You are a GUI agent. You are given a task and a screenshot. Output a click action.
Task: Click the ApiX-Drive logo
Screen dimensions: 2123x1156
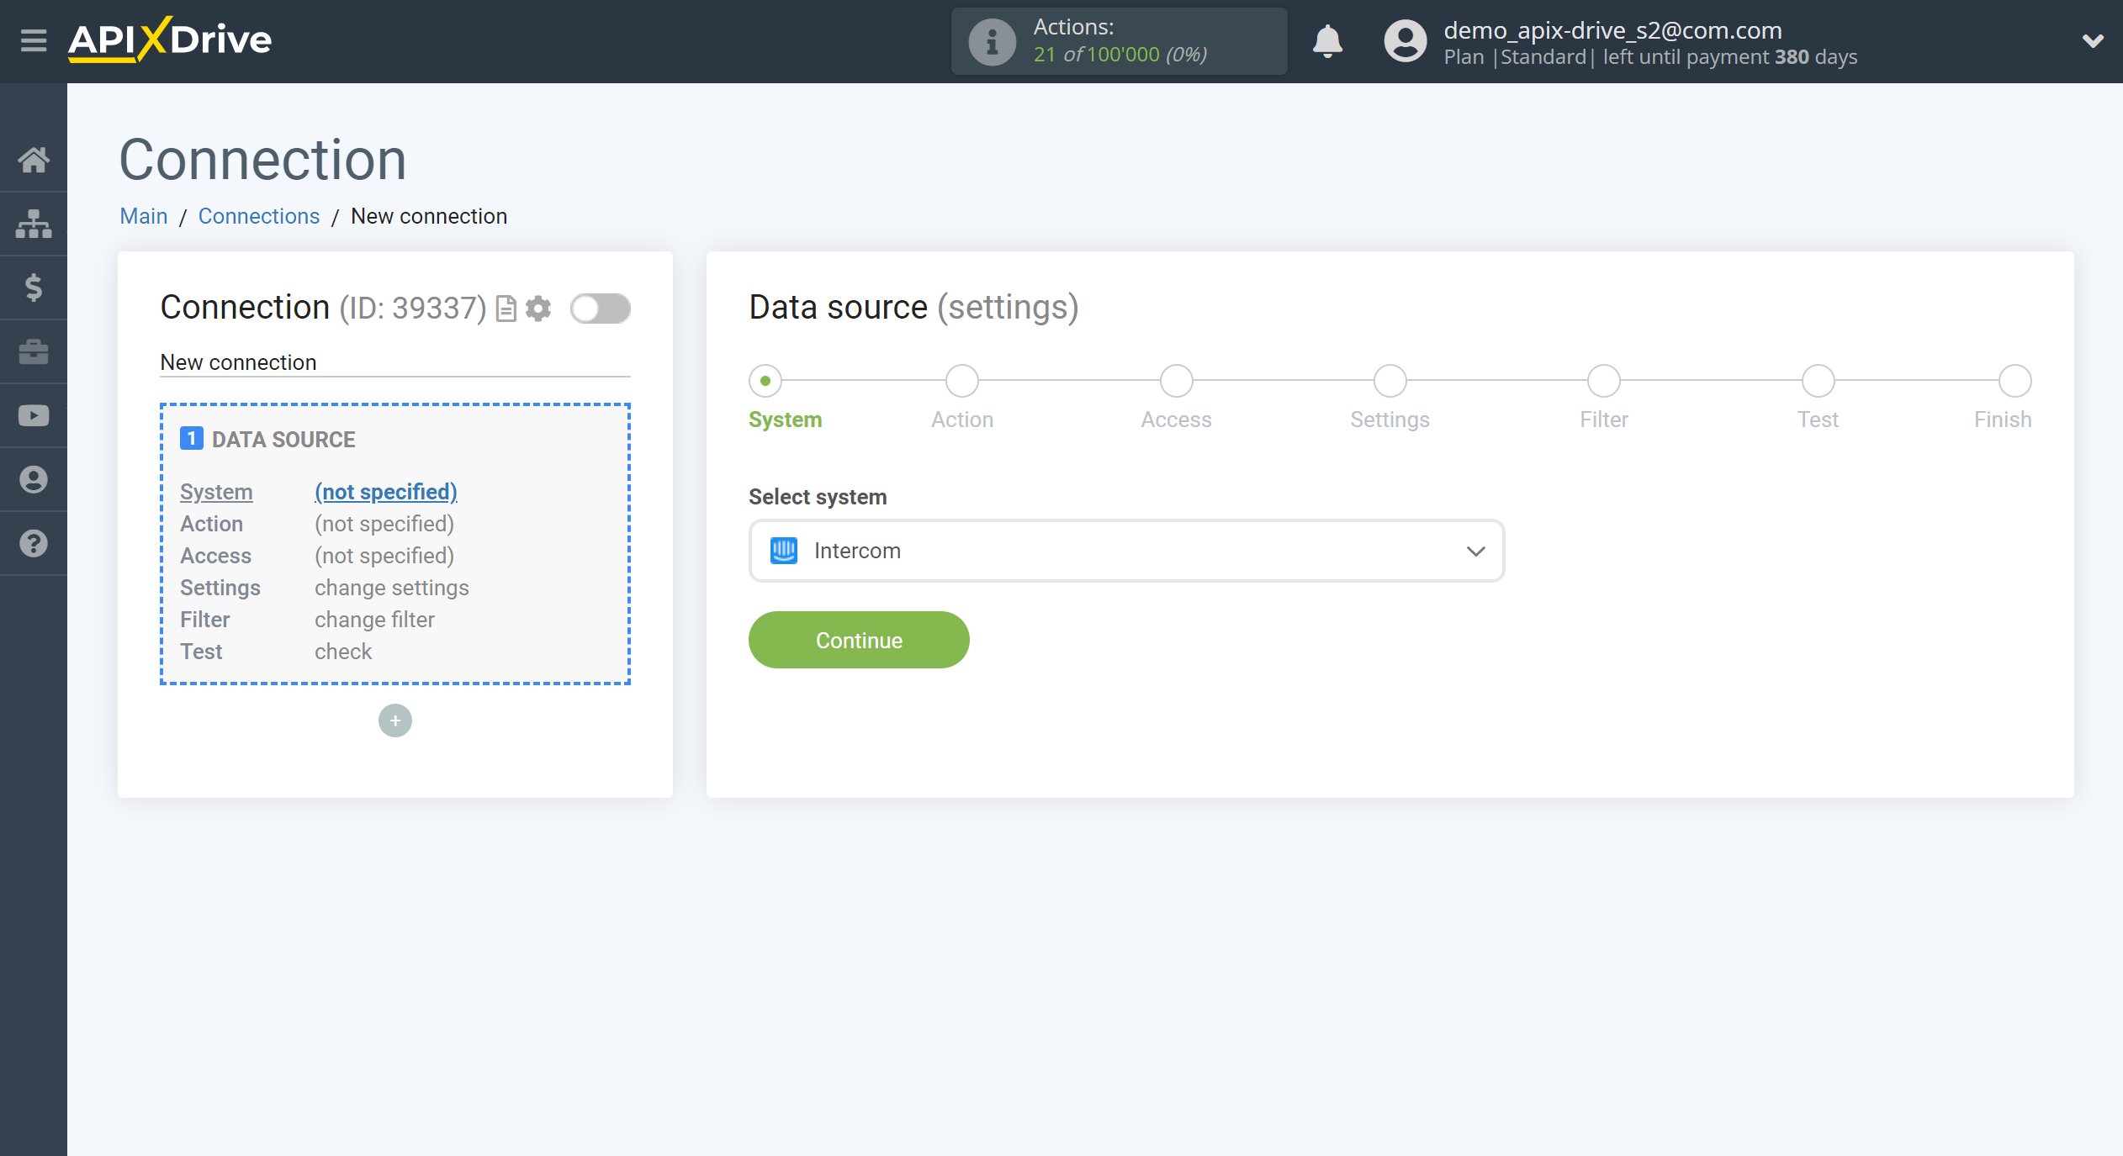170,40
